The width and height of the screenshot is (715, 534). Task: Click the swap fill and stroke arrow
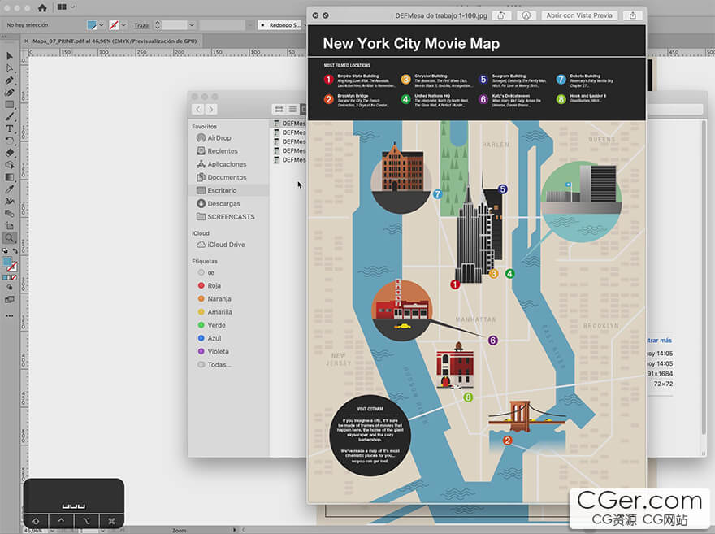[15, 251]
